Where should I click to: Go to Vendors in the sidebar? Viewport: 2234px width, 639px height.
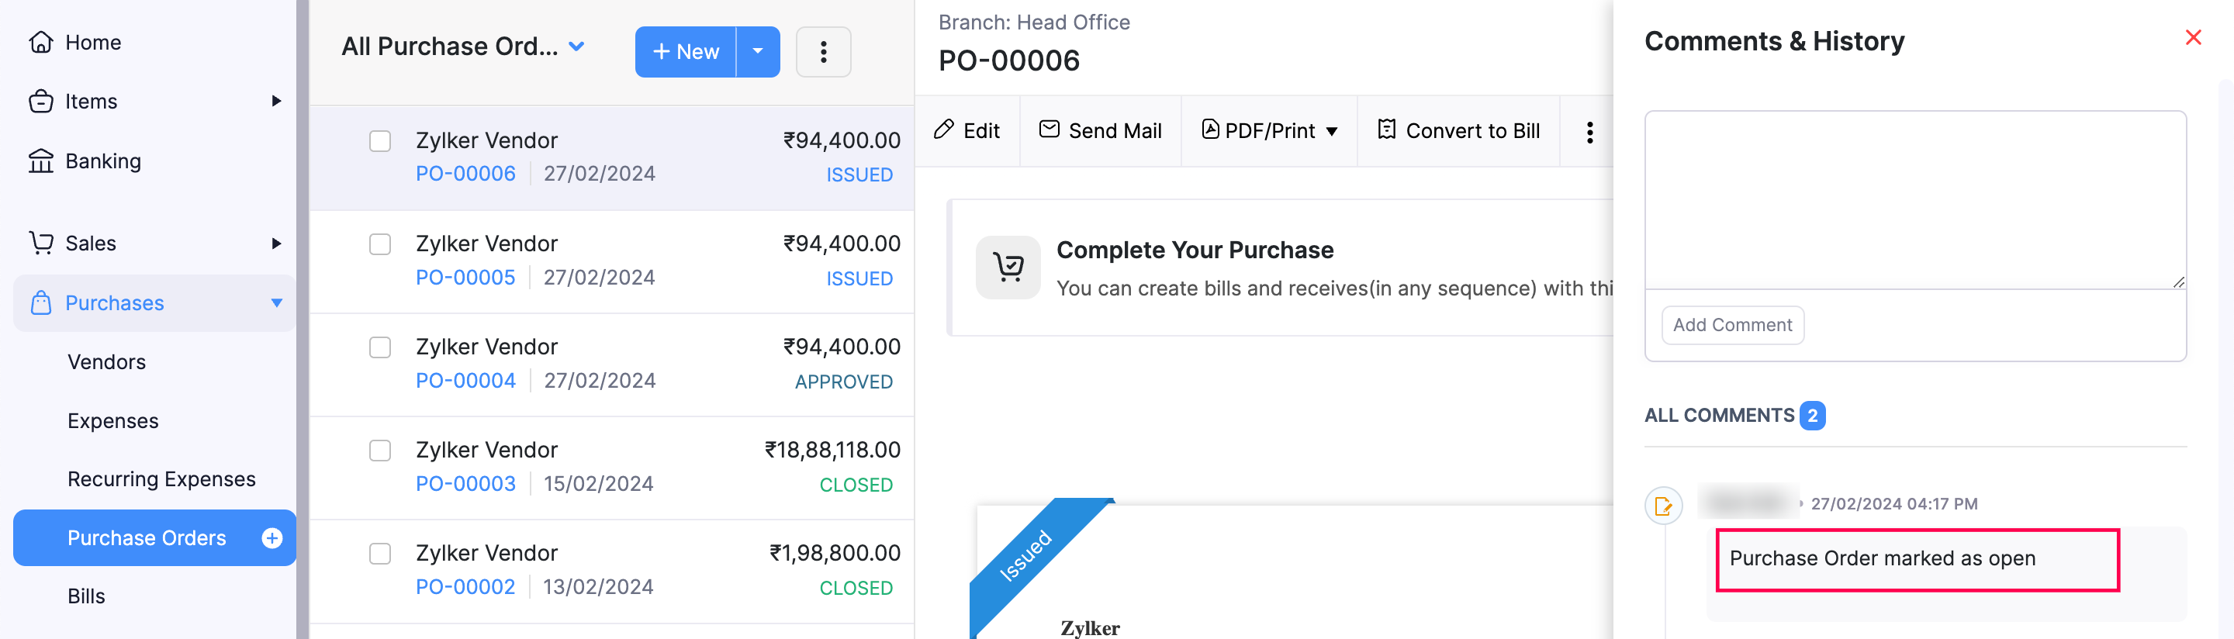coord(107,361)
